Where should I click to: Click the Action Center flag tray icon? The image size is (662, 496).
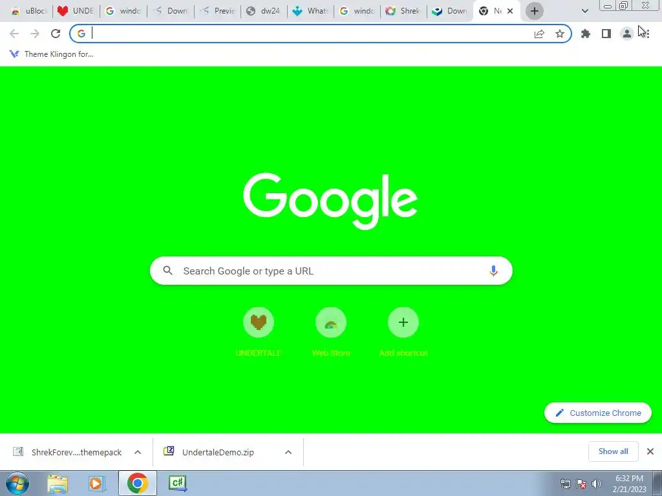[581, 484]
